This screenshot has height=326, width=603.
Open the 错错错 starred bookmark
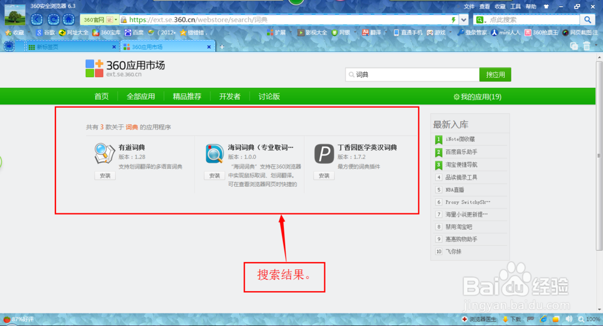pos(192,33)
